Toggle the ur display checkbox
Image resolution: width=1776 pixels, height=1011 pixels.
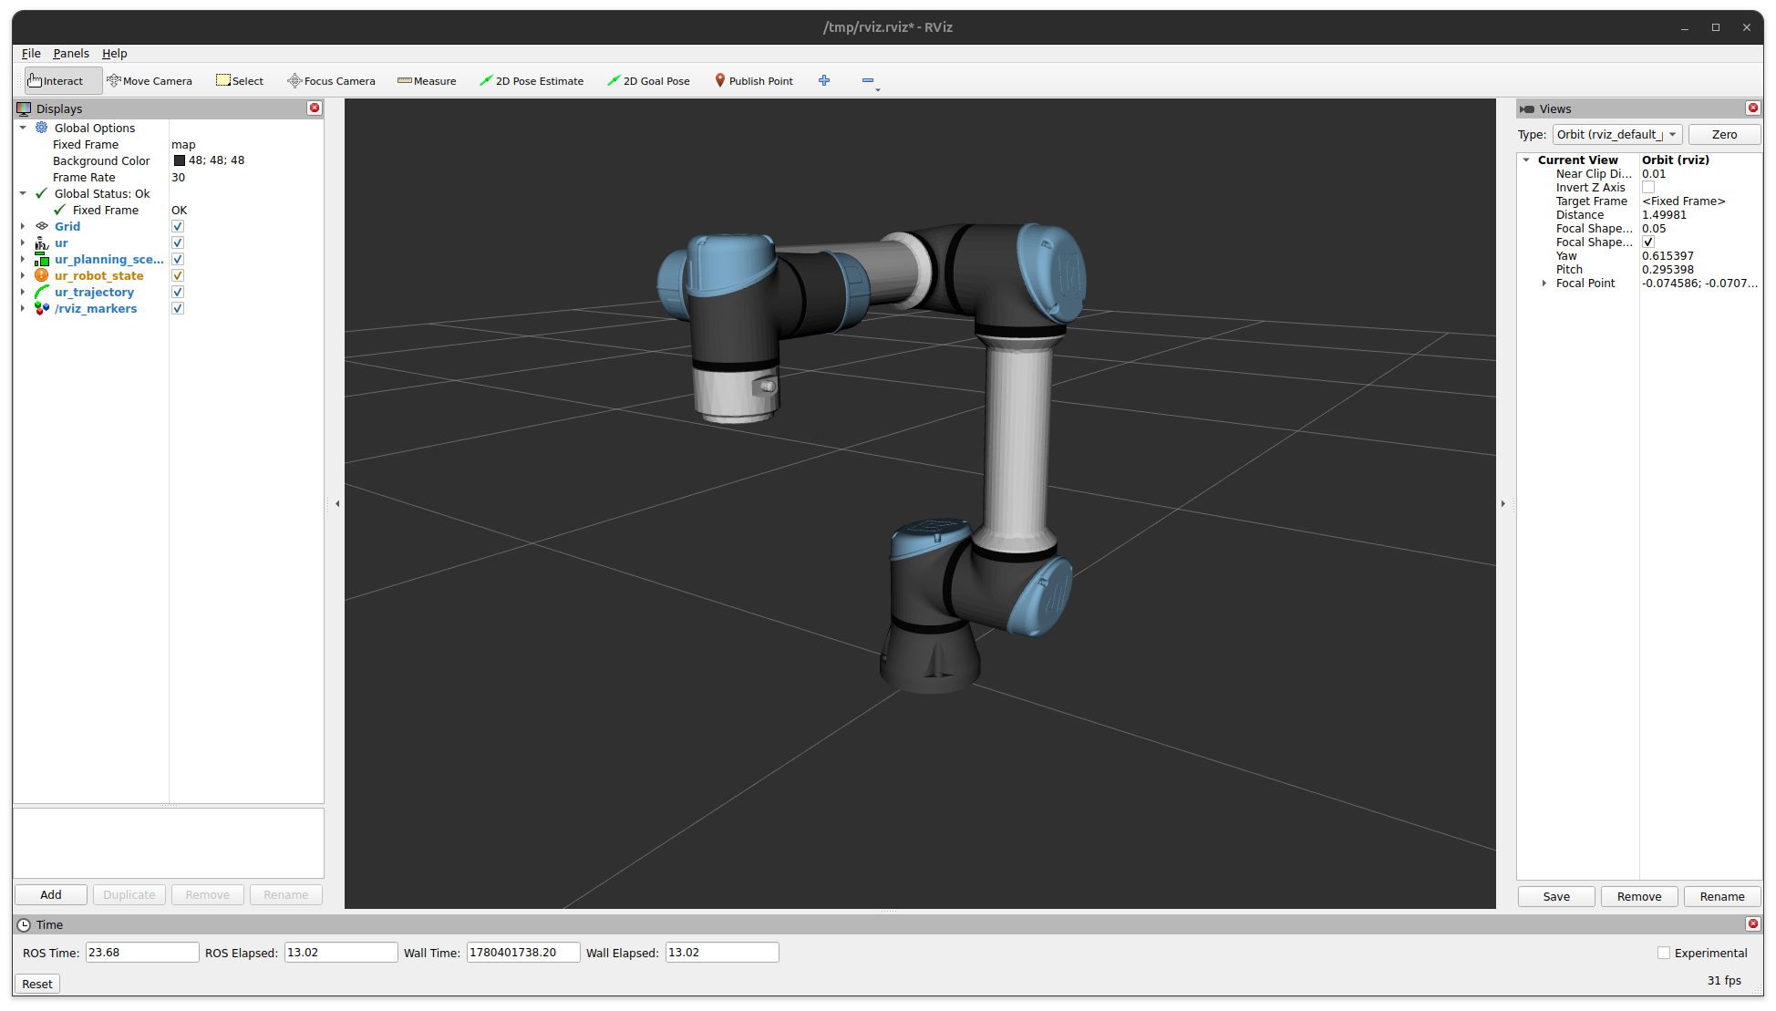coord(178,242)
